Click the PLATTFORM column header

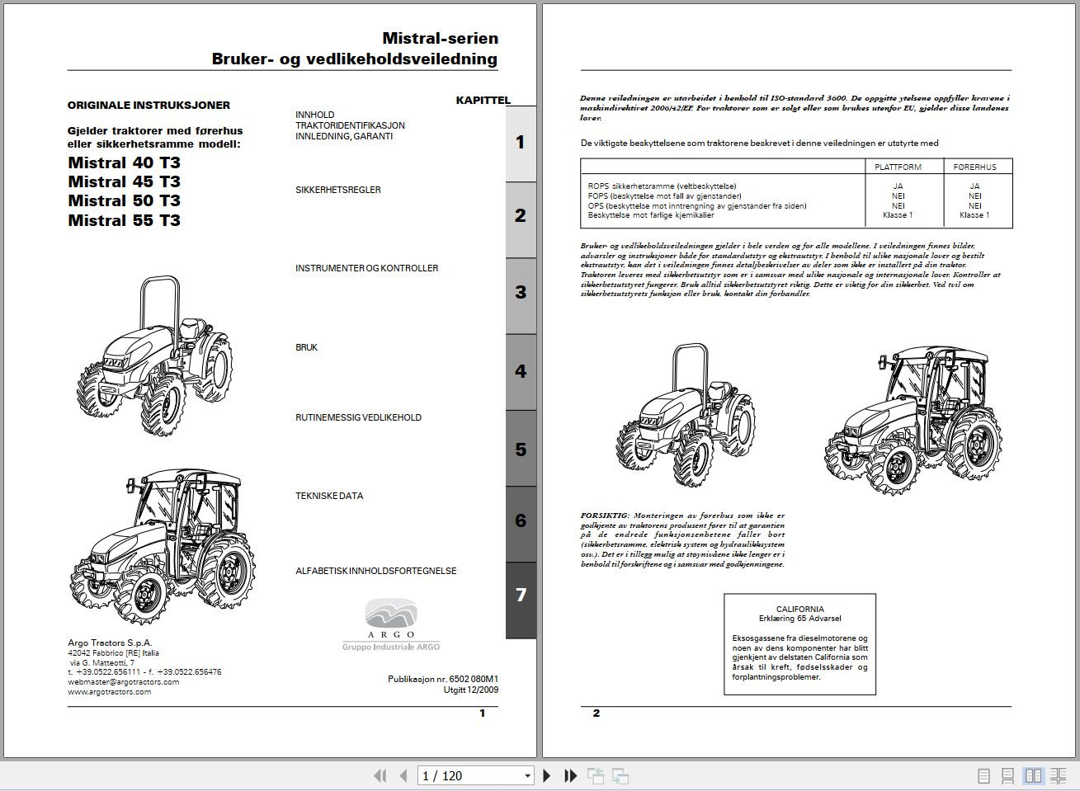(x=898, y=167)
